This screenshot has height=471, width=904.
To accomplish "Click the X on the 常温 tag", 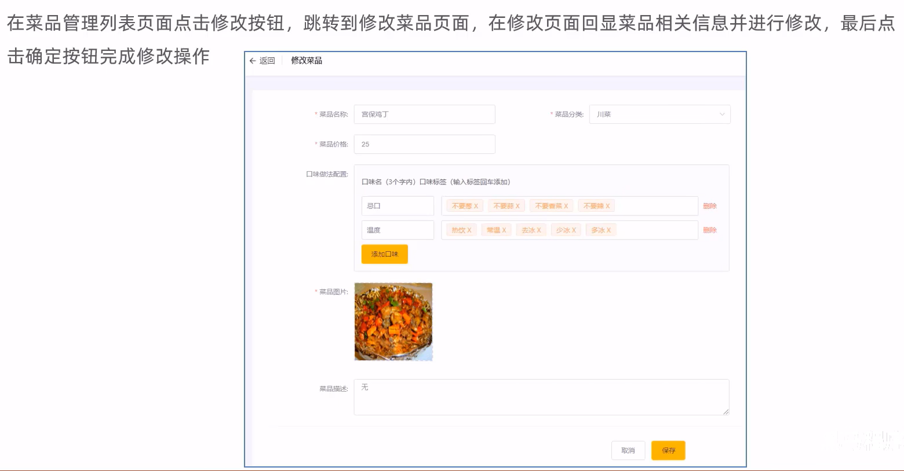I will click(x=504, y=230).
